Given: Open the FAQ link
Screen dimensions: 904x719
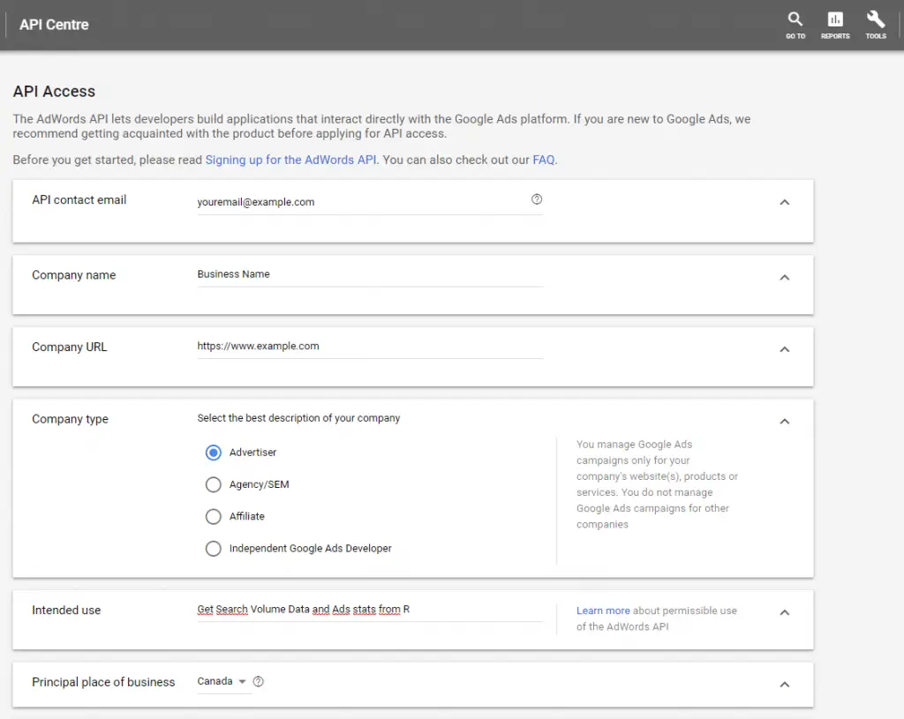Looking at the screenshot, I should click(x=544, y=160).
